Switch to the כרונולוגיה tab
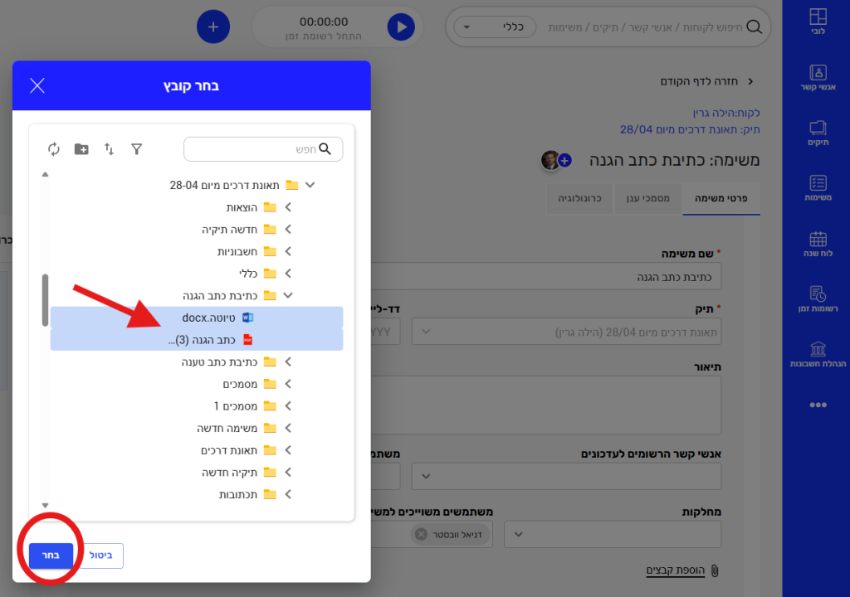 [580, 199]
